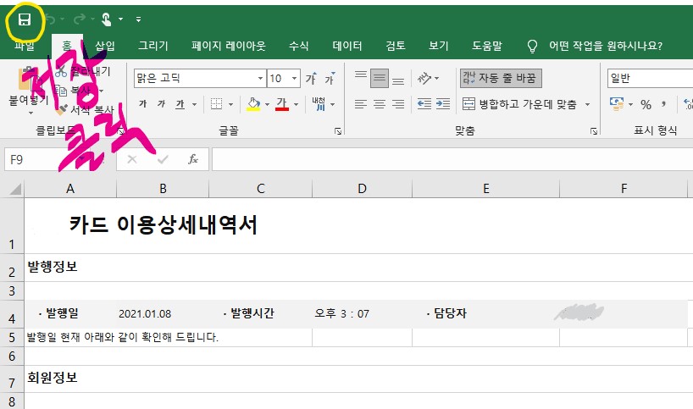693x409 pixels.
Task: Select middle vertical align icon
Action: [x=380, y=78]
